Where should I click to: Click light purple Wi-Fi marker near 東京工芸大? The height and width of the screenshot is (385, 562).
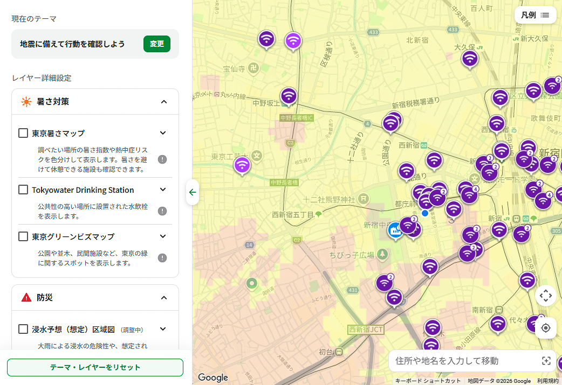(242, 166)
